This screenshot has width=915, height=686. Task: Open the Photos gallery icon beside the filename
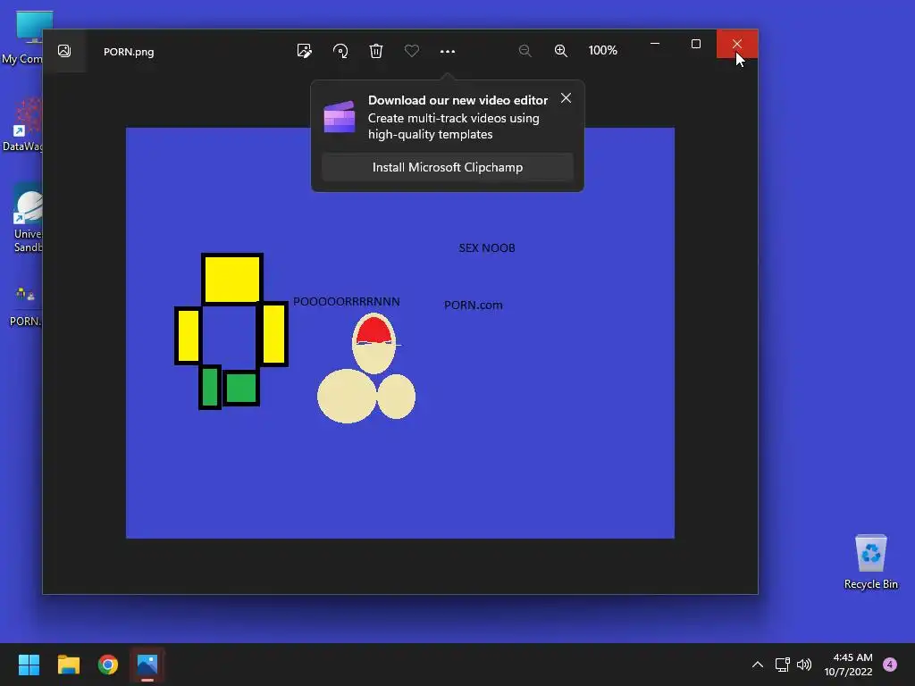point(64,51)
